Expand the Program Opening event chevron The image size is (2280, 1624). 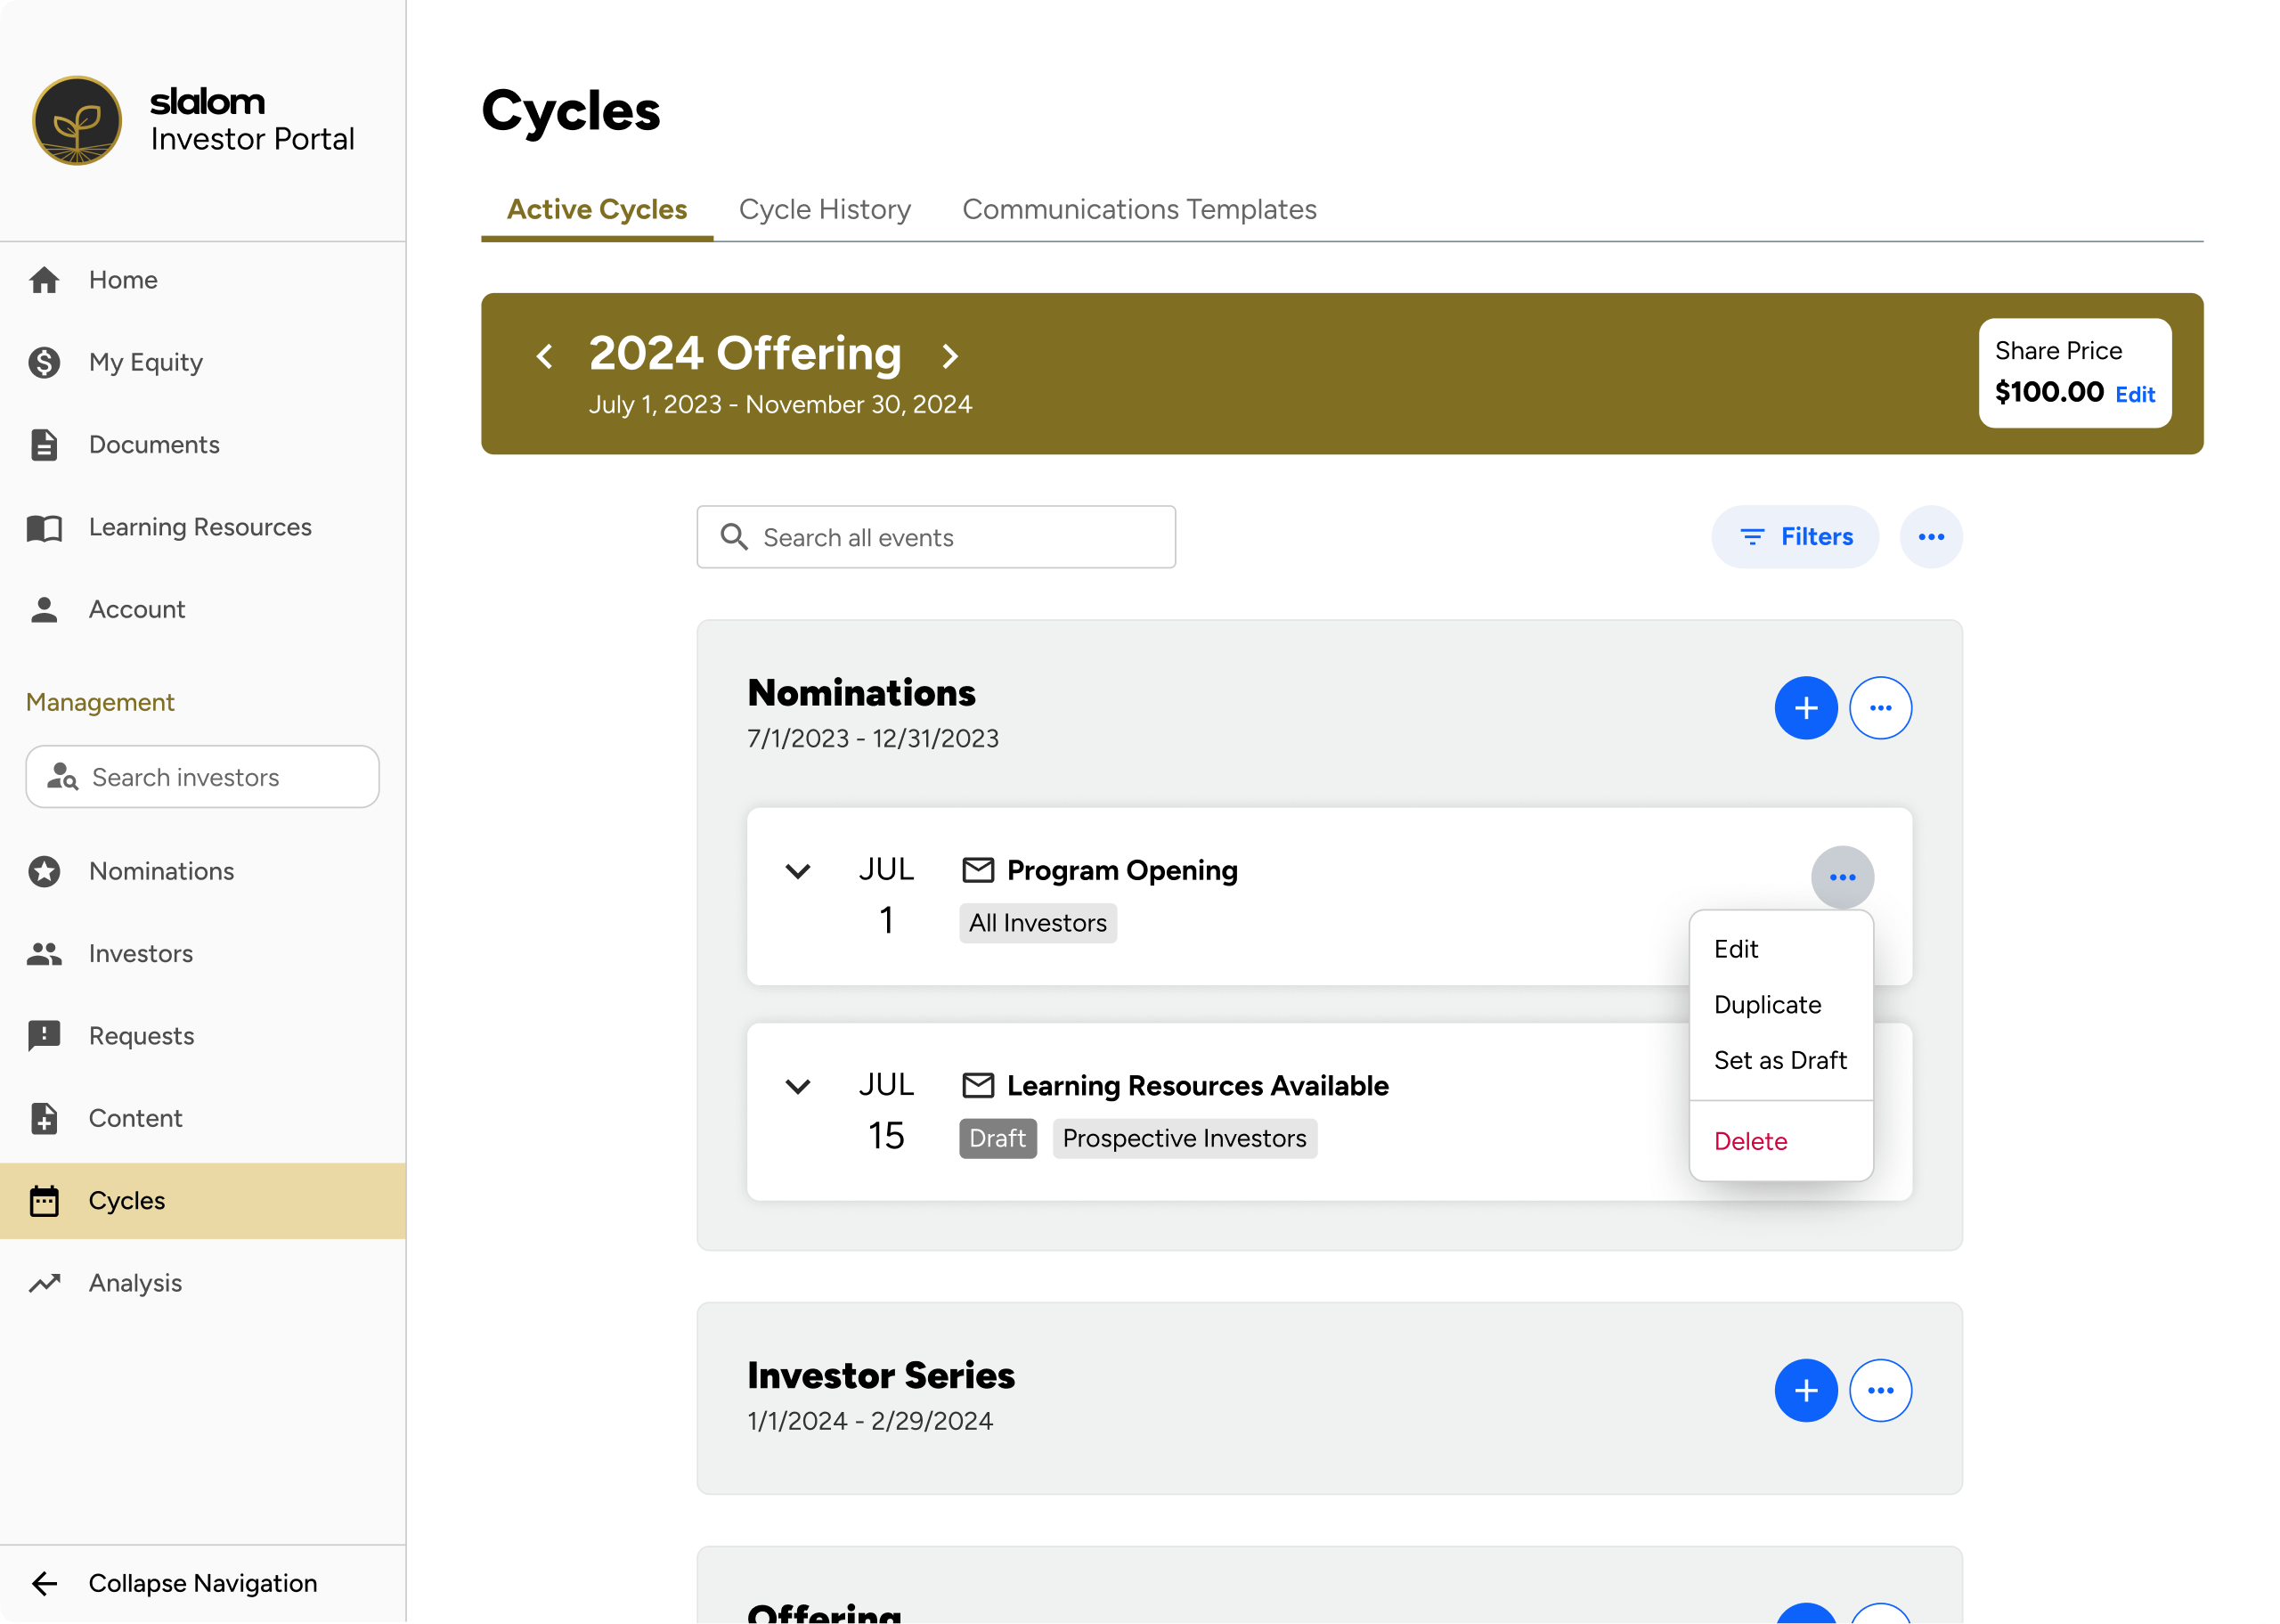798,871
